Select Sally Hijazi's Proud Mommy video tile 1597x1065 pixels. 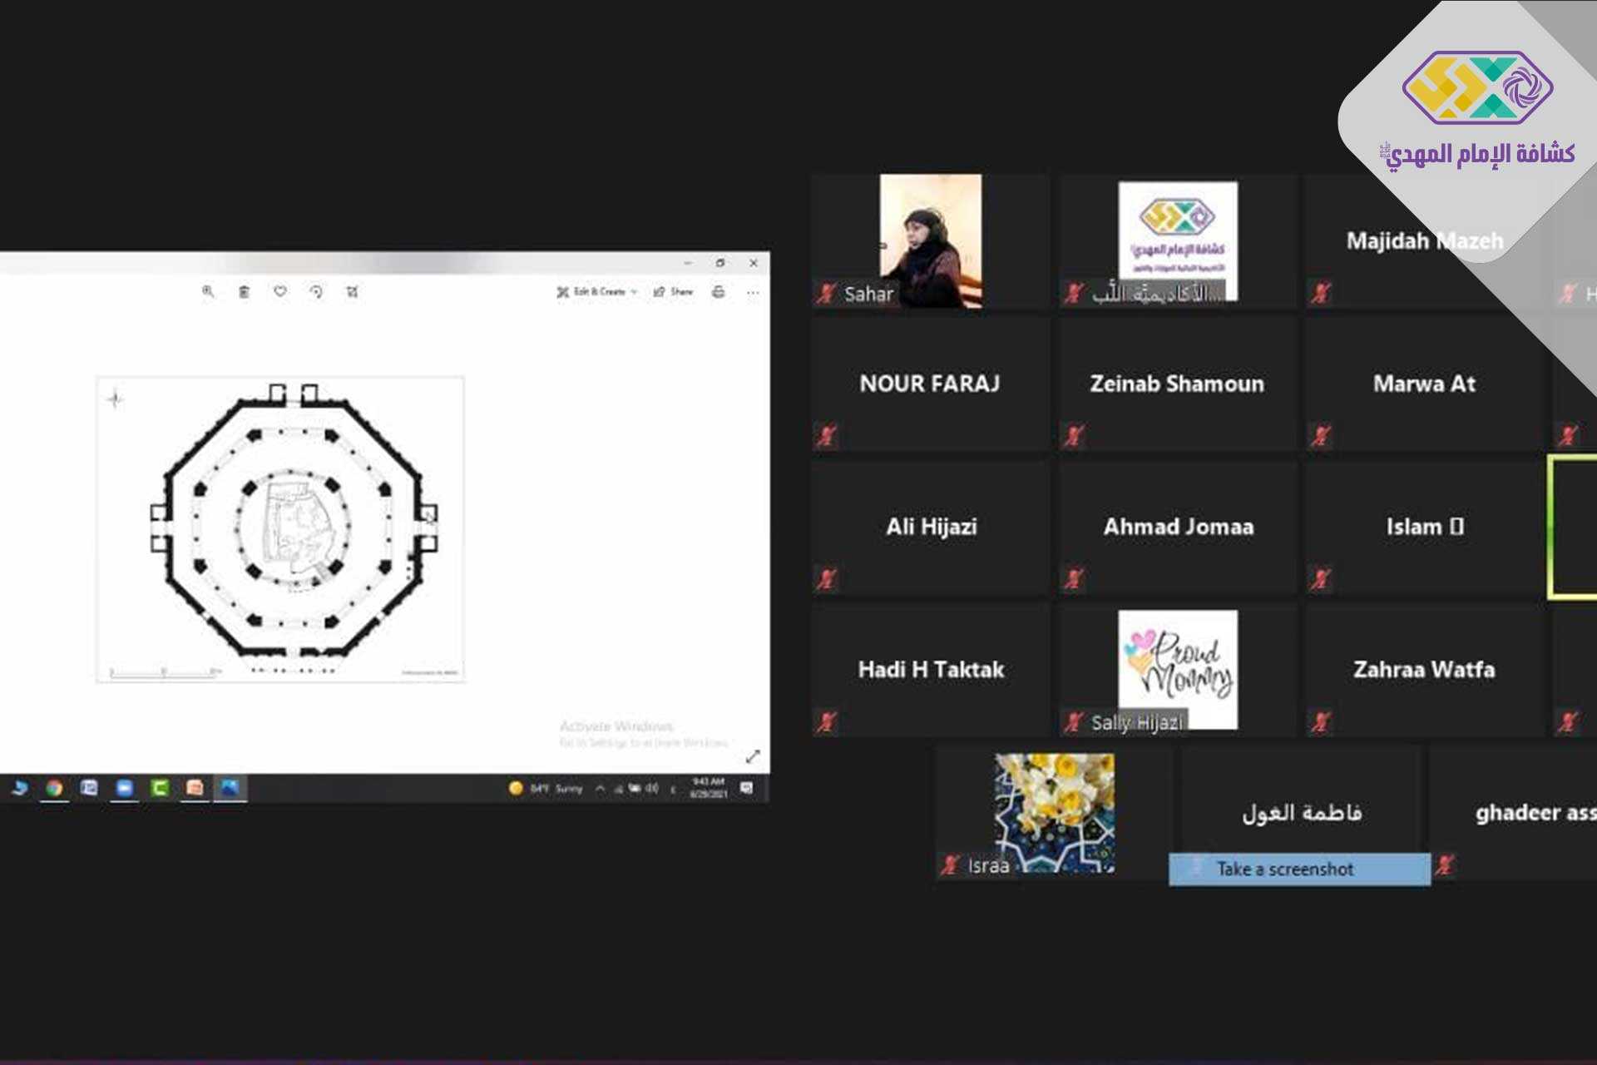coord(1177,670)
